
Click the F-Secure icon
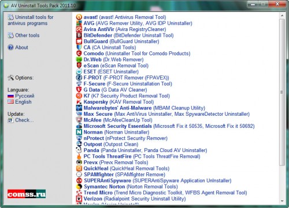pos(79,84)
